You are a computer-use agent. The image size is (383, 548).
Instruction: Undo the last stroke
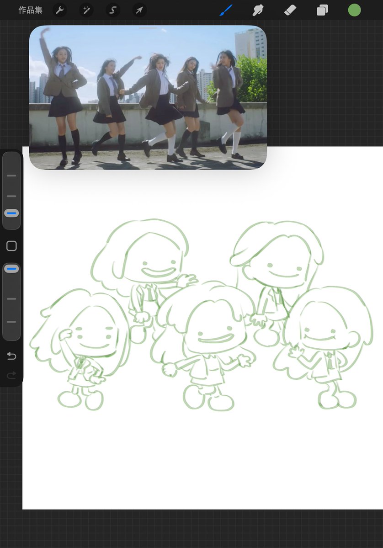pos(11,356)
